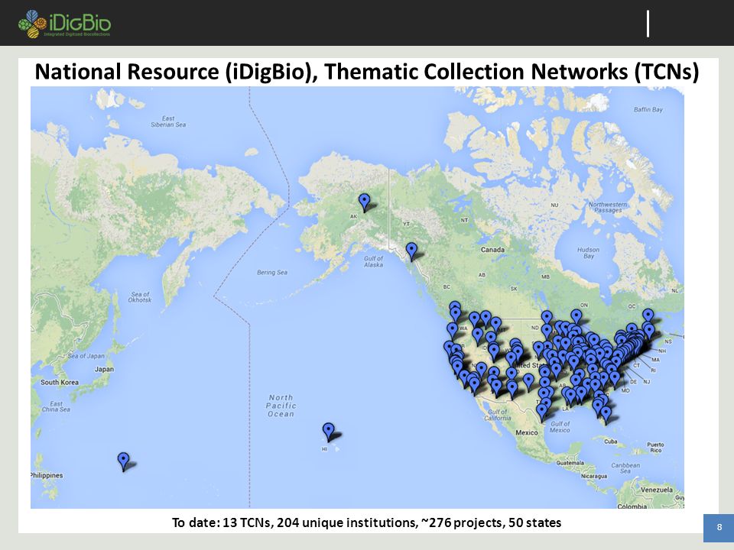Click the 'East Siberian Sea' label
734x550 pixels.
(x=168, y=121)
